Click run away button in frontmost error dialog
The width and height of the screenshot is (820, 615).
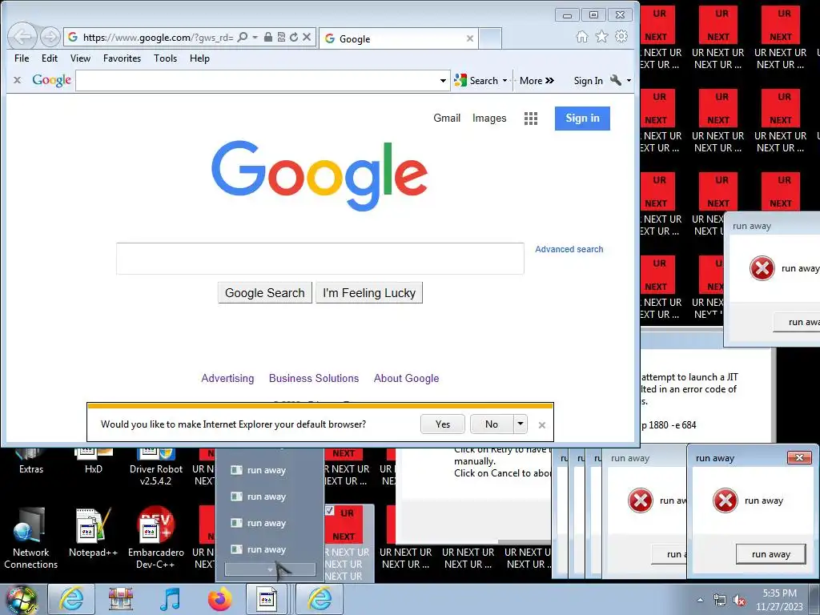770,554
